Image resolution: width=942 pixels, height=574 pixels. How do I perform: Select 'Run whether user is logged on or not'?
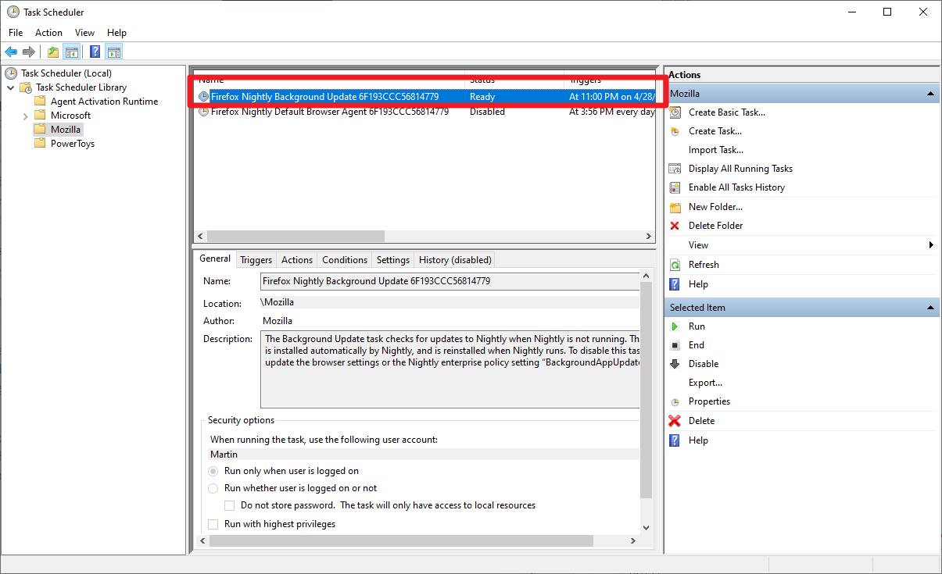pyautogui.click(x=213, y=488)
